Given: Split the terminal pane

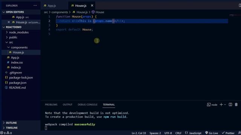Looking at the screenshot, I should (x=230, y=105).
